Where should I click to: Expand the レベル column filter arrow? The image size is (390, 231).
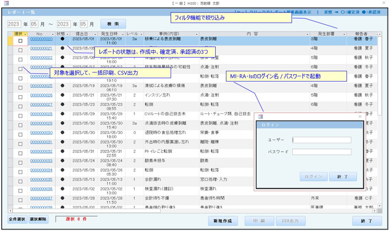pos(141,34)
